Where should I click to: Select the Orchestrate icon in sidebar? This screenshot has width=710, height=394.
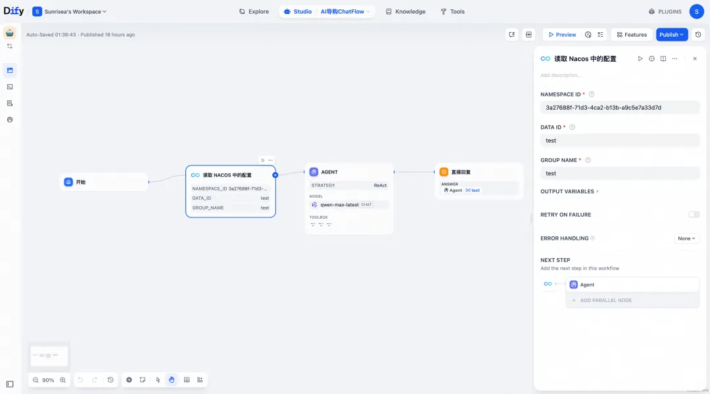[x=9, y=70]
